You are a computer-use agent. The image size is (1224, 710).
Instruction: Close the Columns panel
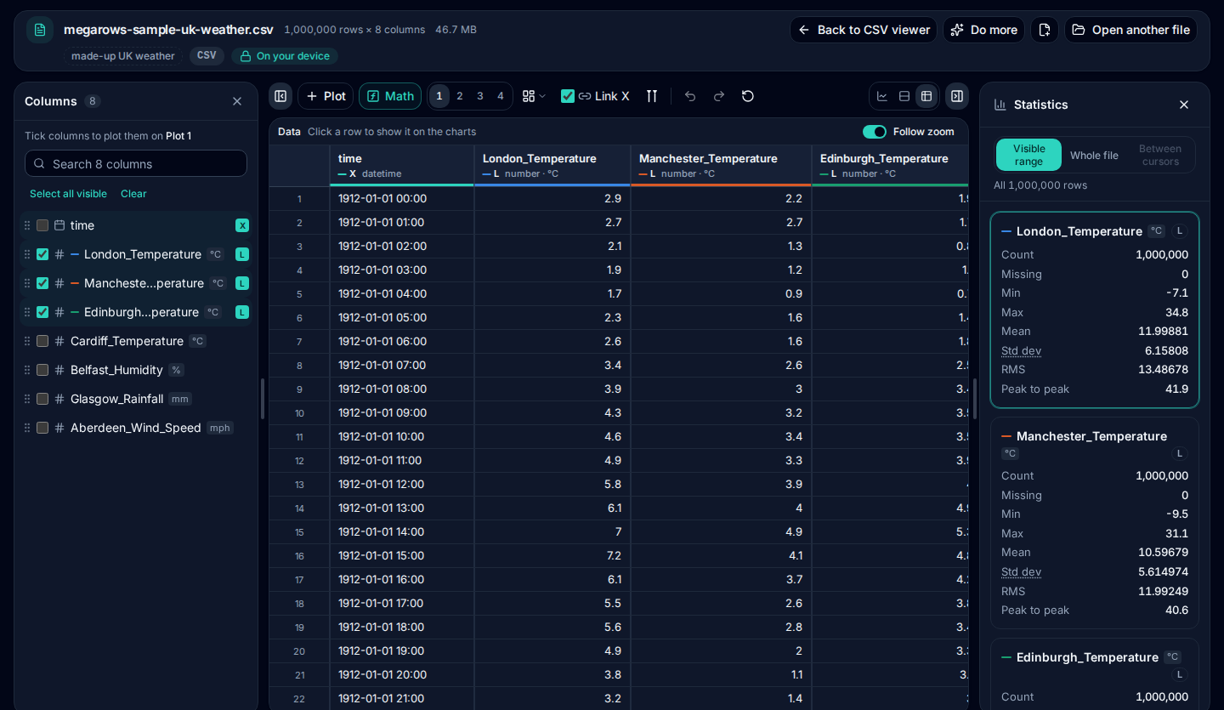coord(237,101)
